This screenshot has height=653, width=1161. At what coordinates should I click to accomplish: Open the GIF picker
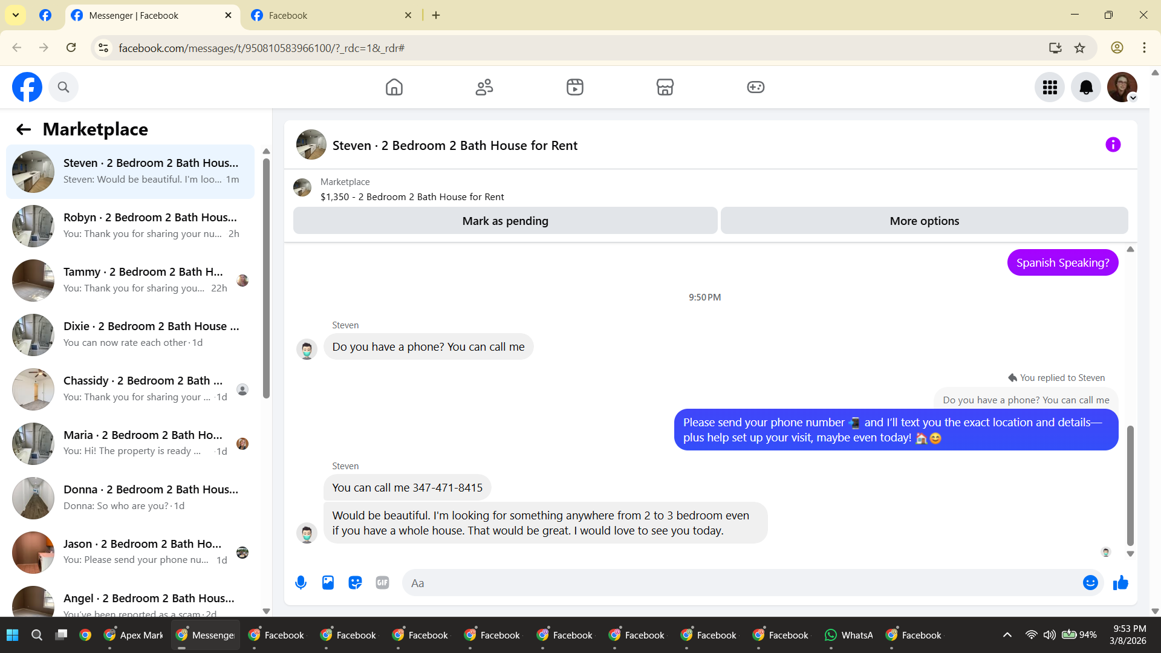(x=382, y=583)
